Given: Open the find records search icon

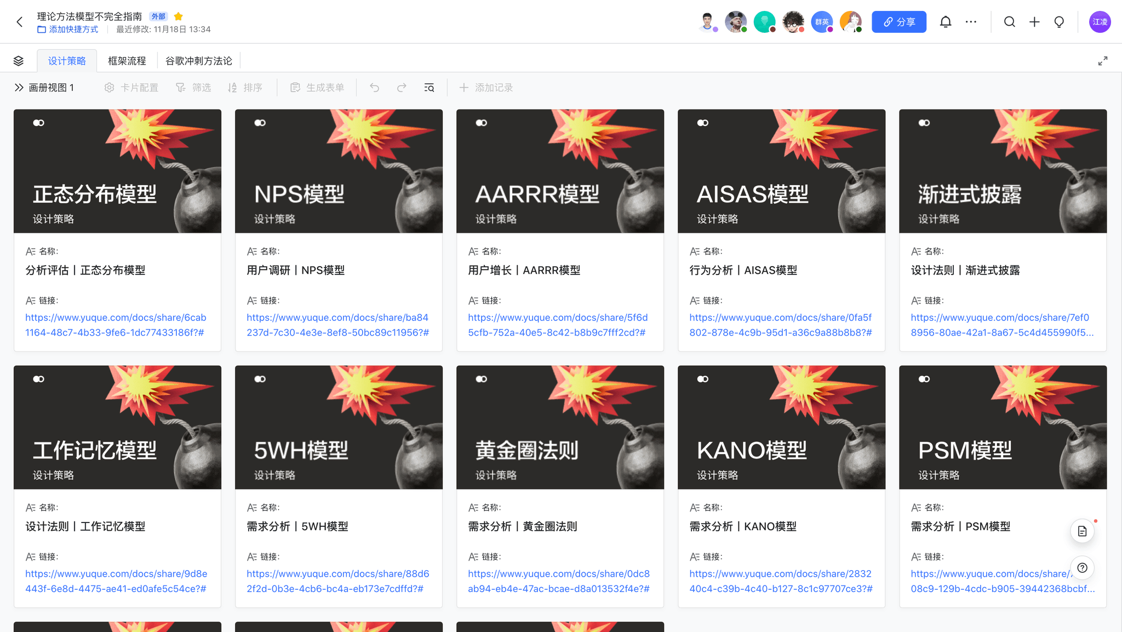Looking at the screenshot, I should 429,88.
